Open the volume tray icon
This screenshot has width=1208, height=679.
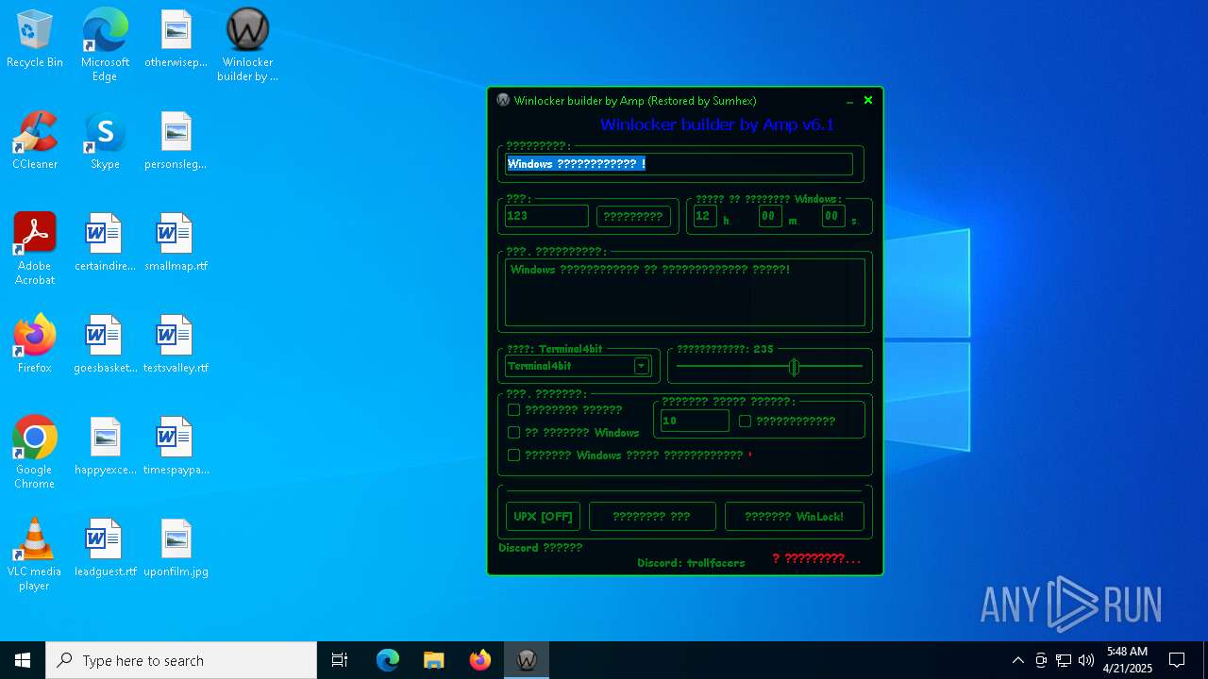pyautogui.click(x=1086, y=660)
